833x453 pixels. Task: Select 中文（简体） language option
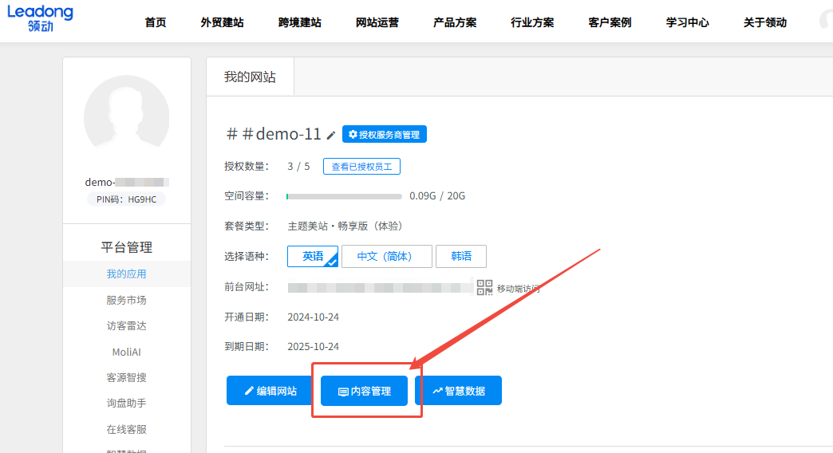386,257
